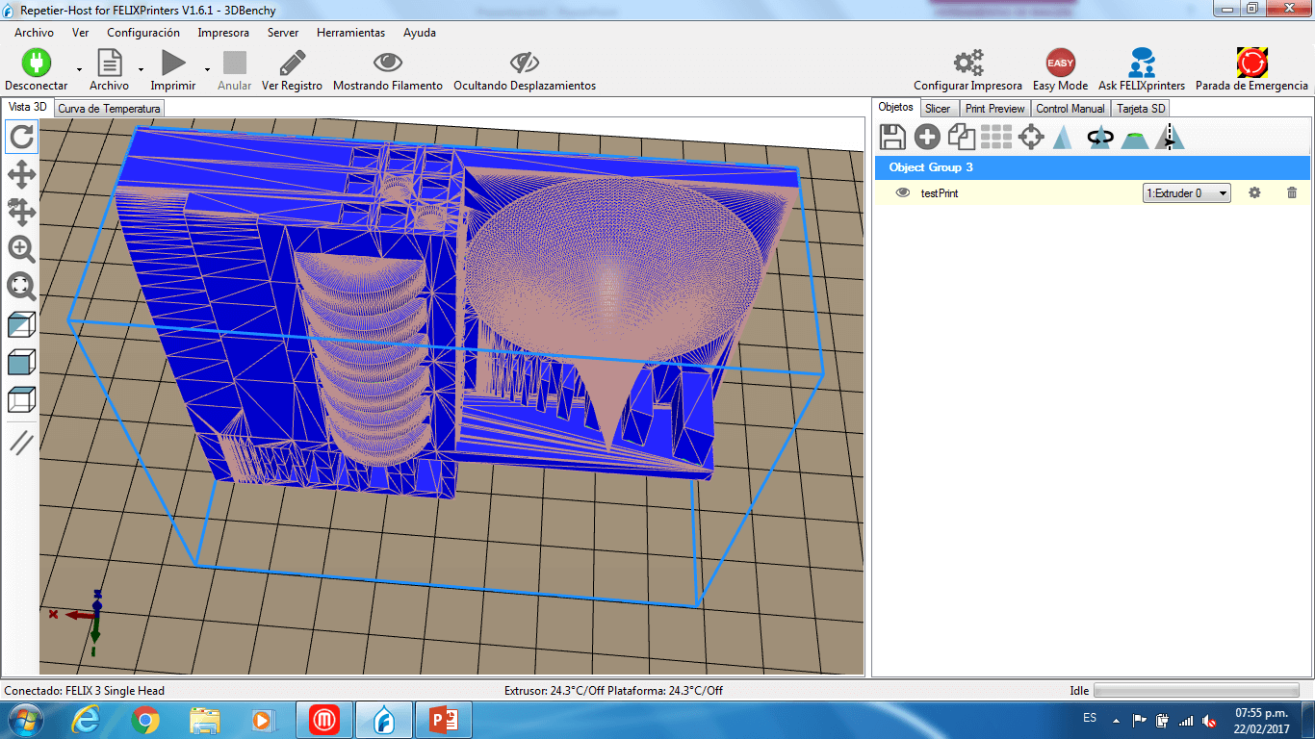The image size is (1315, 739).
Task: Open the Impresora menu
Action: [x=223, y=33]
